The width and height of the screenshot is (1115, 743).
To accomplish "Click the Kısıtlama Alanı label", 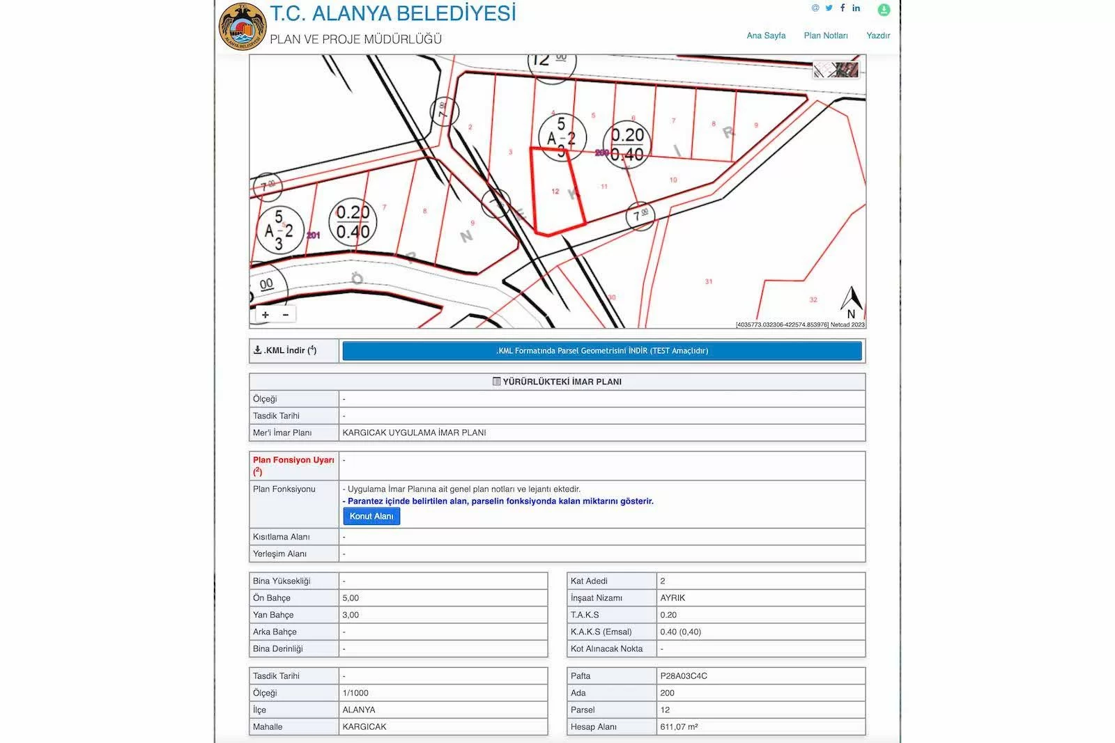I will (282, 537).
